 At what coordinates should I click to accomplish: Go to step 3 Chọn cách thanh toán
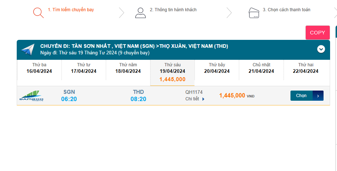point(286,10)
